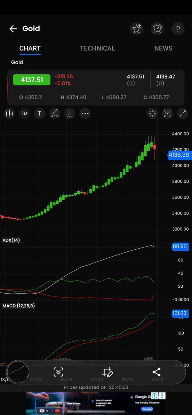192x415 pixels.
Task: Change chart type via candlestick icon
Action: pyautogui.click(x=9, y=113)
